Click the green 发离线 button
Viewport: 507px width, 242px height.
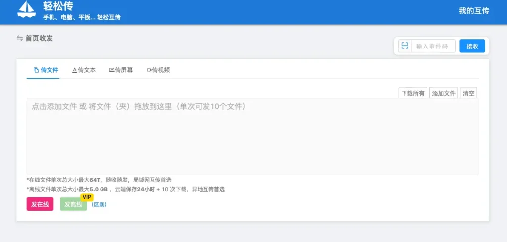pos(73,204)
